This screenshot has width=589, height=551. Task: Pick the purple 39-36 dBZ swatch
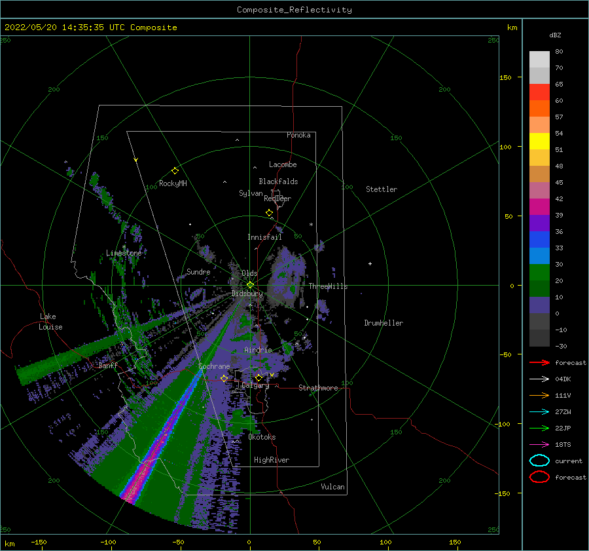[x=539, y=223]
